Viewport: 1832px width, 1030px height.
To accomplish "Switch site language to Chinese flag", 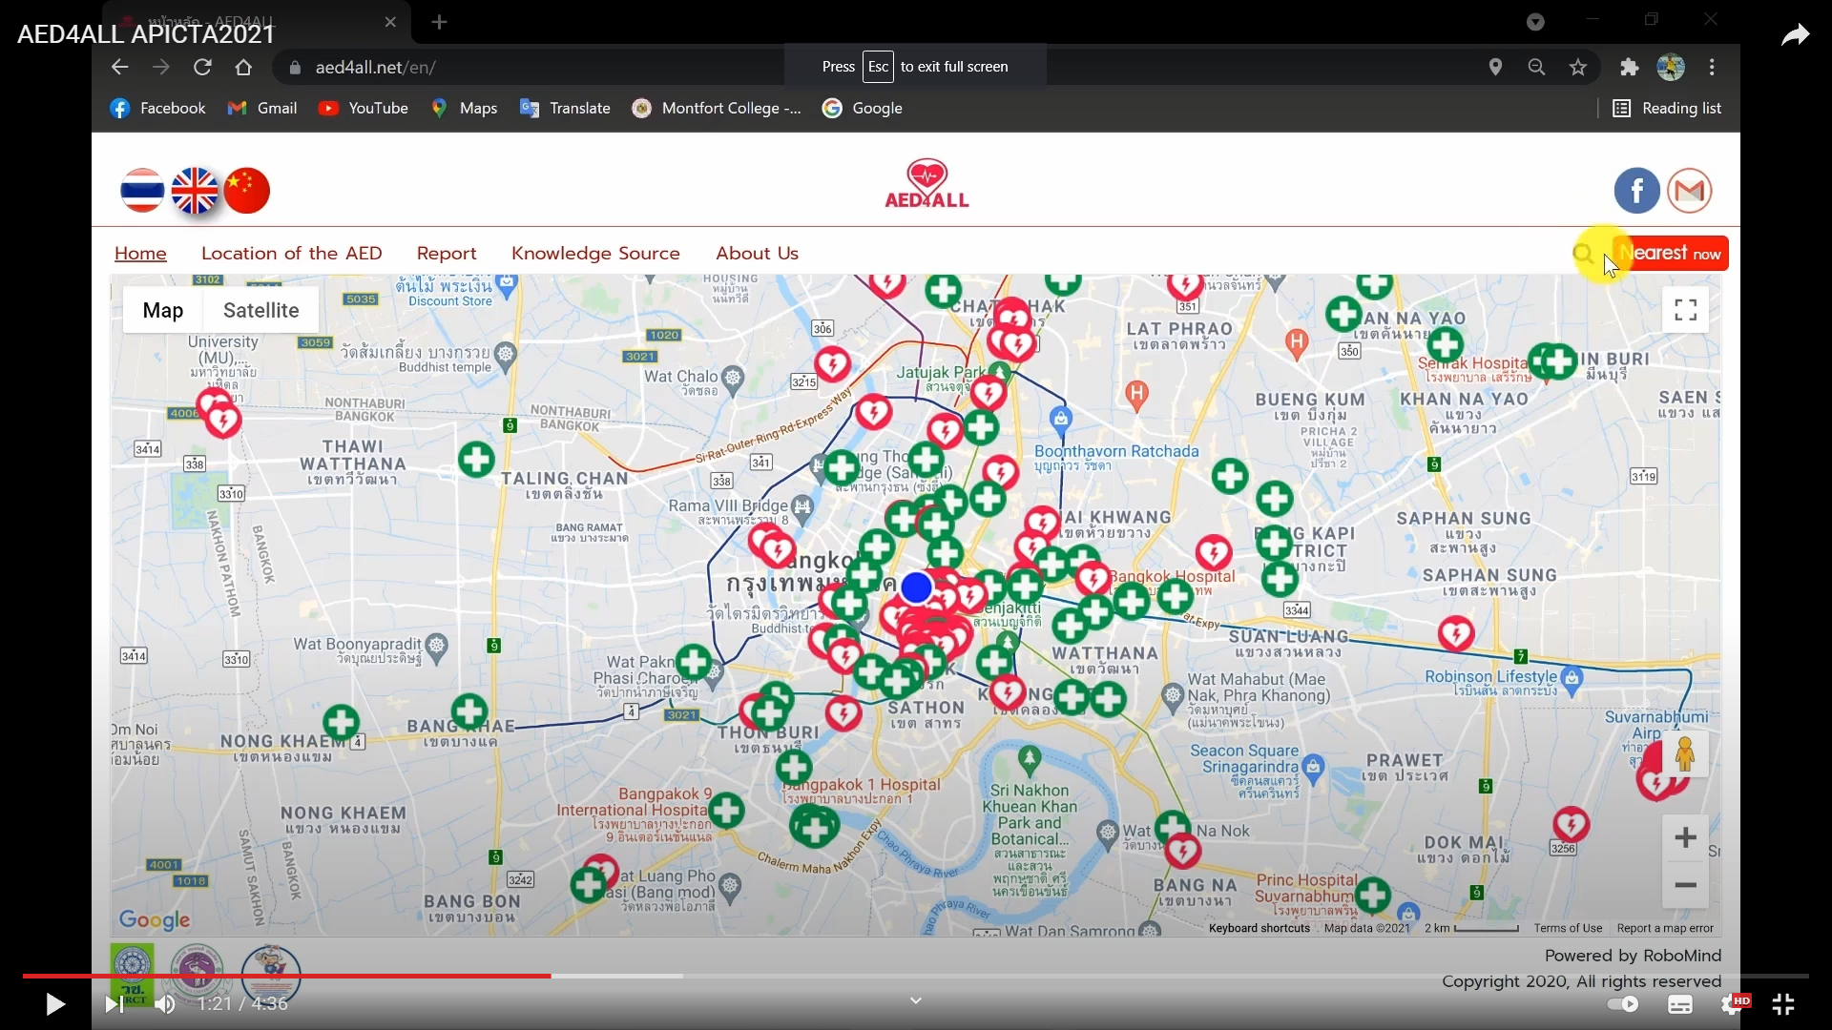I will point(247,191).
